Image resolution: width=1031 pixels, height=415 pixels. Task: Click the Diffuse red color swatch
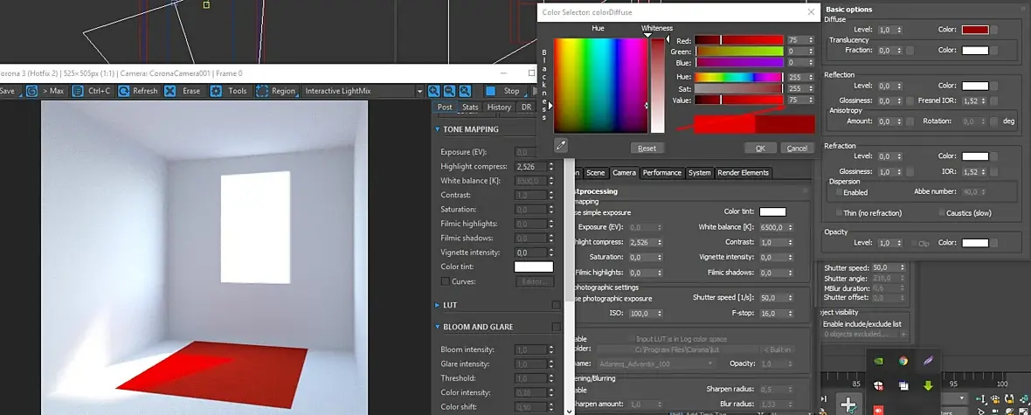pyautogui.click(x=975, y=31)
